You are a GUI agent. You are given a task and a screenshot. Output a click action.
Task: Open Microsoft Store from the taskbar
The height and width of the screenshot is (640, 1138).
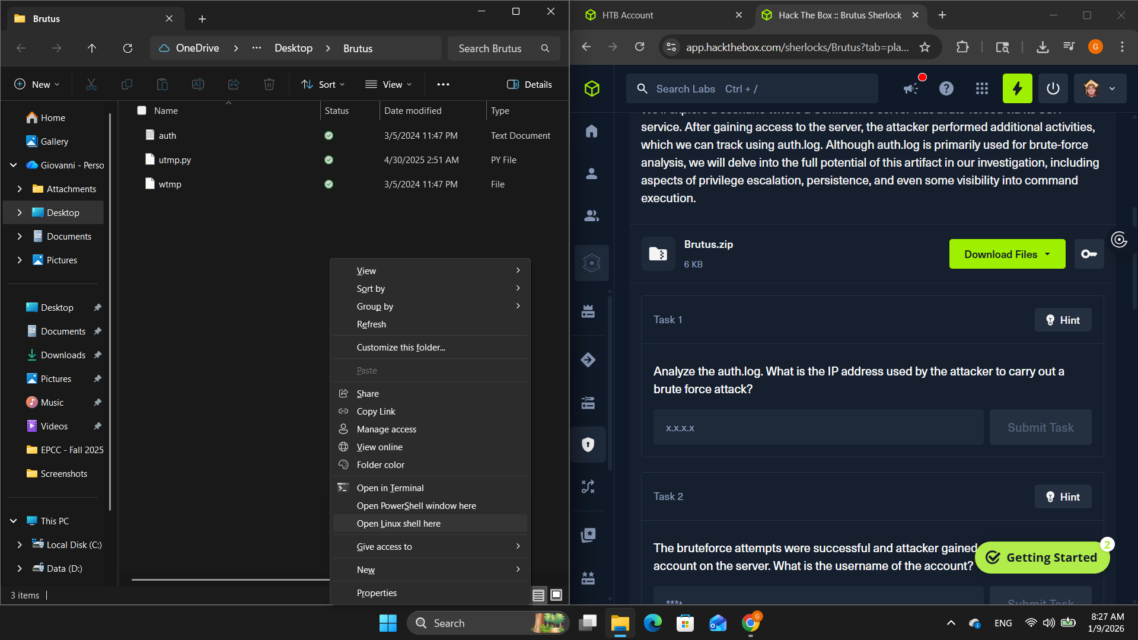pos(685,623)
